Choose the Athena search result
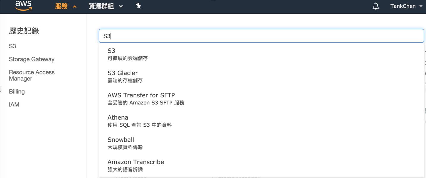The height and width of the screenshot is (178, 426). point(261,121)
